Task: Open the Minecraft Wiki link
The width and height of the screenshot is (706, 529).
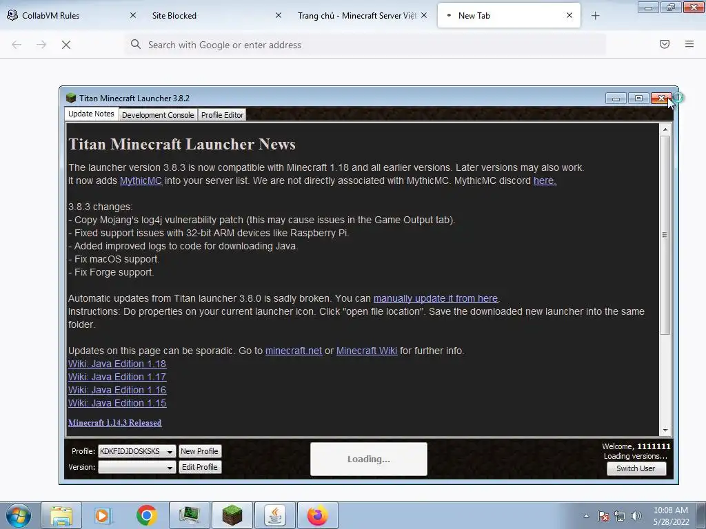Action: pos(367,351)
